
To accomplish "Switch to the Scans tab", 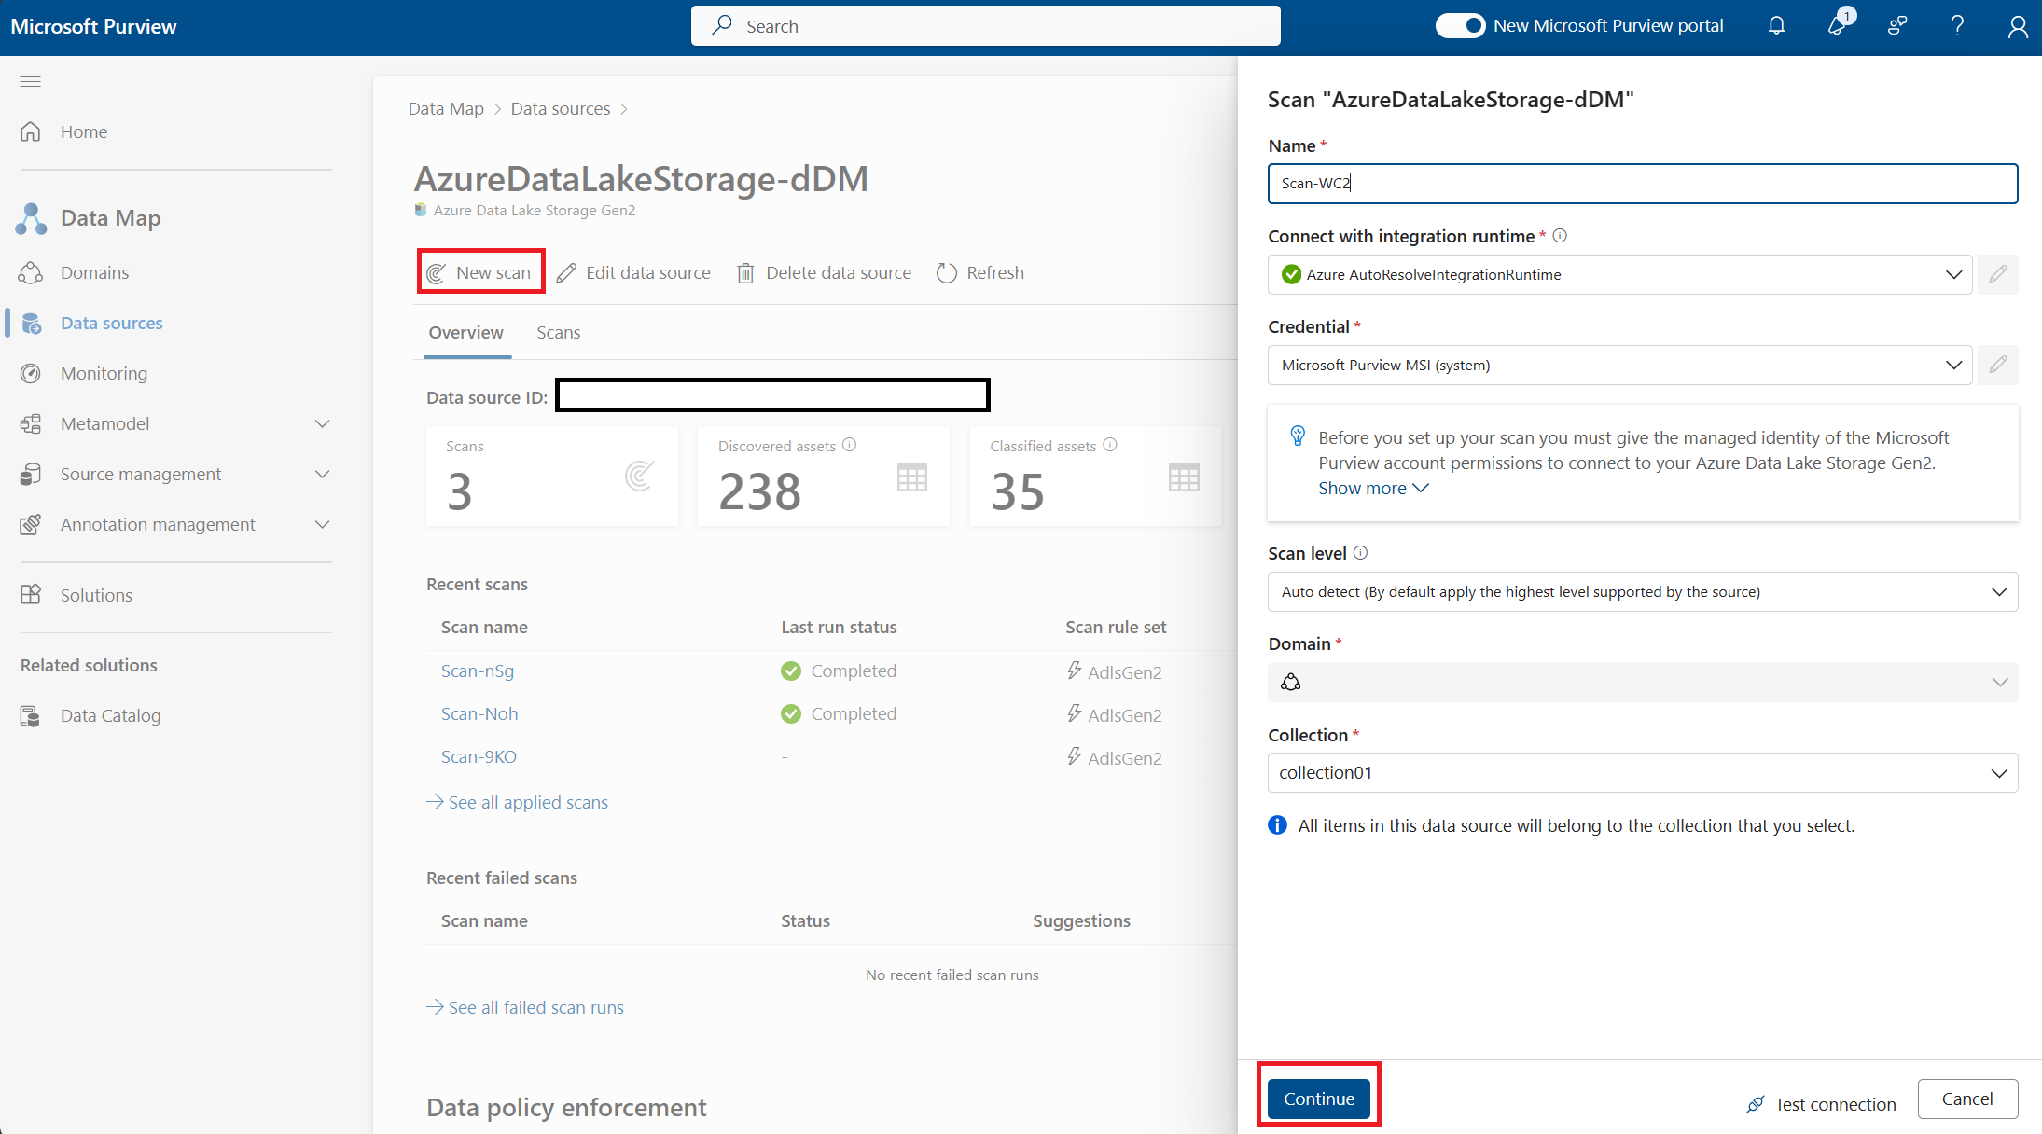I will (x=559, y=331).
